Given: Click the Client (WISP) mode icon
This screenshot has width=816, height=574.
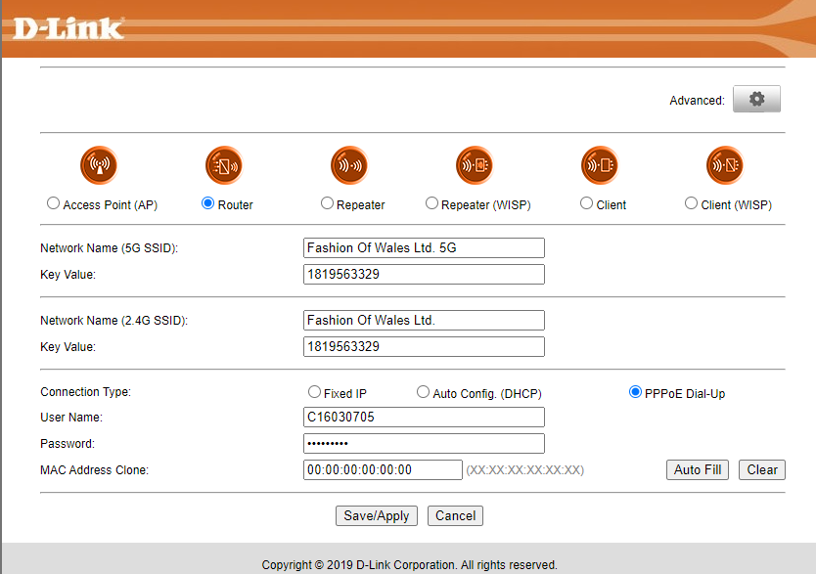Looking at the screenshot, I should coord(725,165).
